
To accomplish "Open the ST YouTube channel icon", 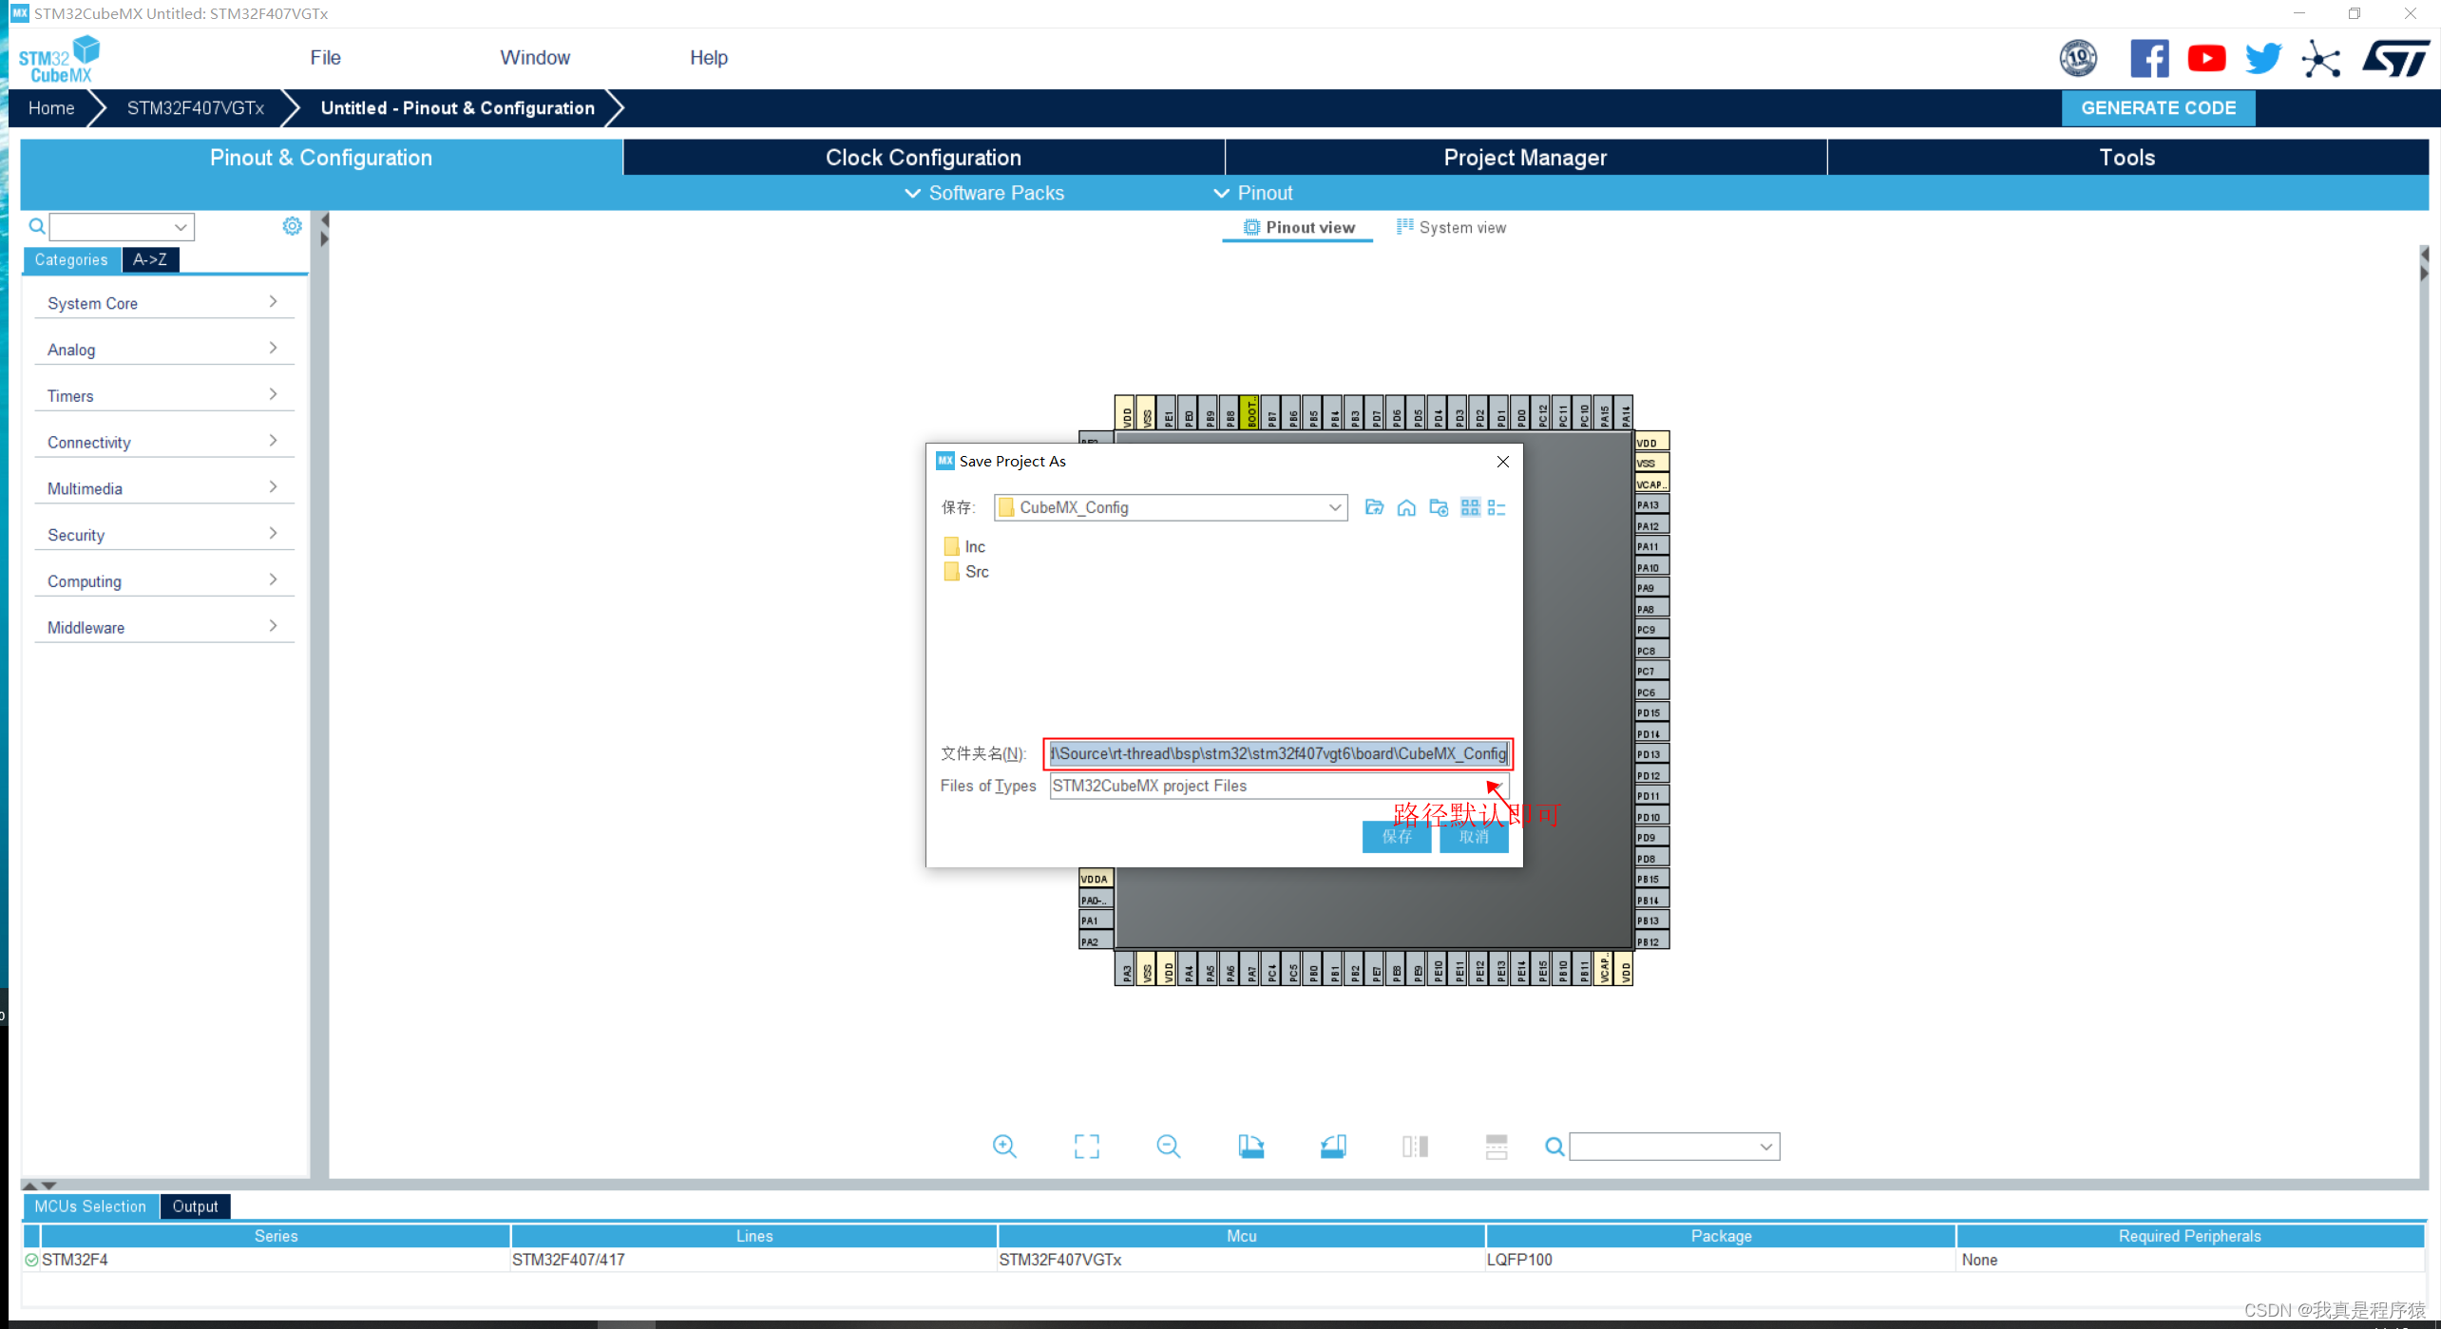I will point(2206,59).
